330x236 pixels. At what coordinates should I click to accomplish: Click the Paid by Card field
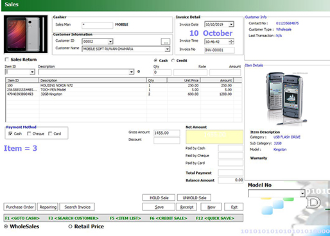[230, 163]
